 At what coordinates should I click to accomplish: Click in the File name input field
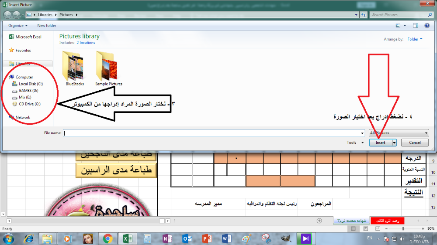coord(212,133)
